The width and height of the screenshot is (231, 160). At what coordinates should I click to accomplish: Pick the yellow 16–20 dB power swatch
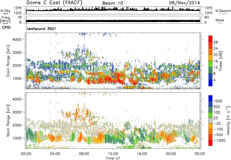pyautogui.click(x=210, y=58)
